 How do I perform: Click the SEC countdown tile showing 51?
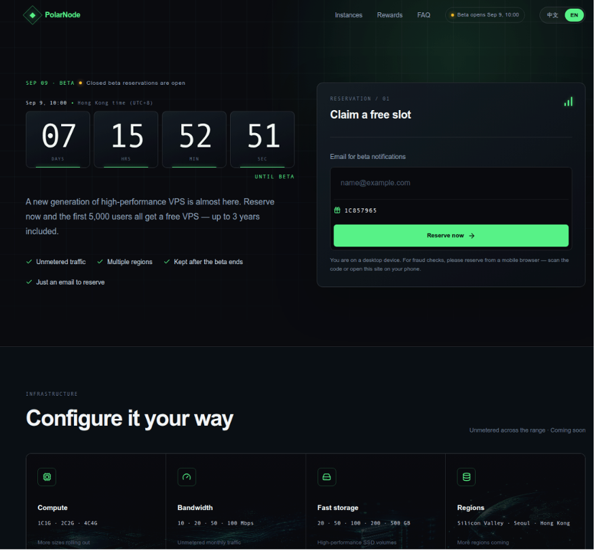262,139
